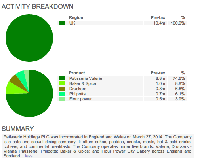
Task: Select the Patisserie Valerie product row
Action: click(x=122, y=78)
